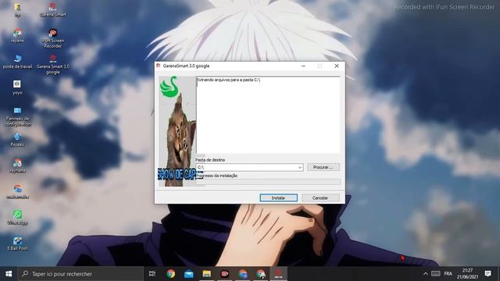Click the installation progress bar

coord(268,182)
